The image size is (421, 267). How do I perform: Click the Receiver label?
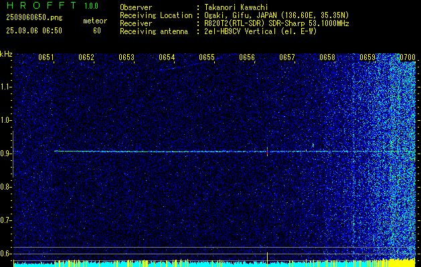tap(136, 23)
